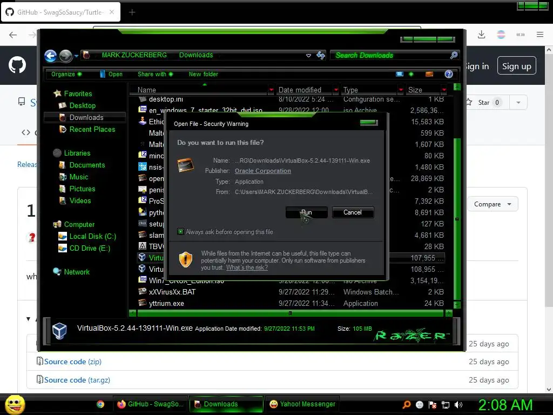Open Firefox hamburger menu
The height and width of the screenshot is (415, 553).
pos(540,35)
